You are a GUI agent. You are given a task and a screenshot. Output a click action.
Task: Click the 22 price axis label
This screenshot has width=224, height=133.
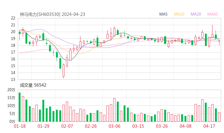click(13, 18)
